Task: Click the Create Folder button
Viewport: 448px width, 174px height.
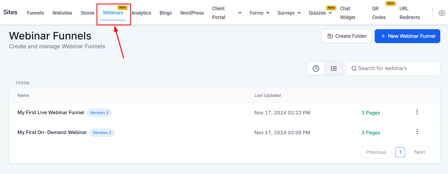Action: pos(347,36)
